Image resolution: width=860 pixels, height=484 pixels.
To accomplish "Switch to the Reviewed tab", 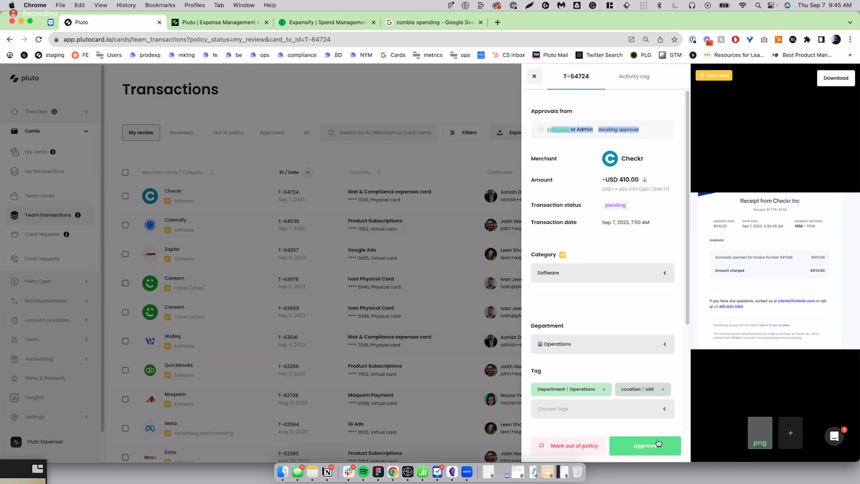I will click(181, 132).
